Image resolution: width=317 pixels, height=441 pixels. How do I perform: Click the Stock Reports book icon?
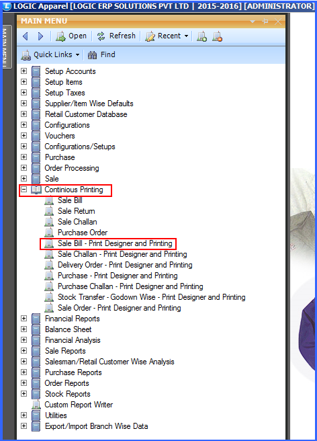pyautogui.click(x=36, y=394)
